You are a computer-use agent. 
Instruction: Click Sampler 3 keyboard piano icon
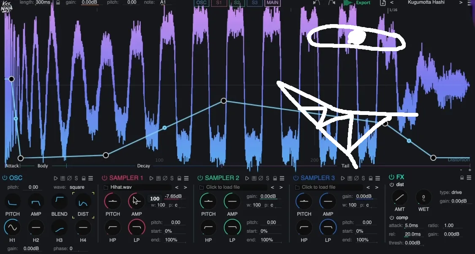click(x=350, y=178)
